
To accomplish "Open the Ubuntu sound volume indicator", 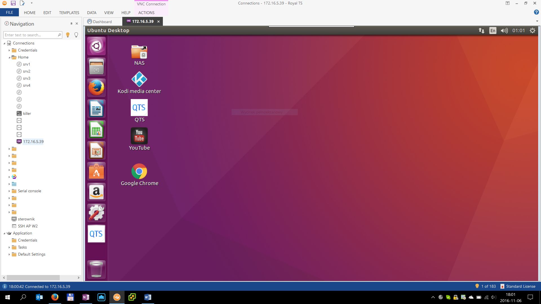I will 504,30.
